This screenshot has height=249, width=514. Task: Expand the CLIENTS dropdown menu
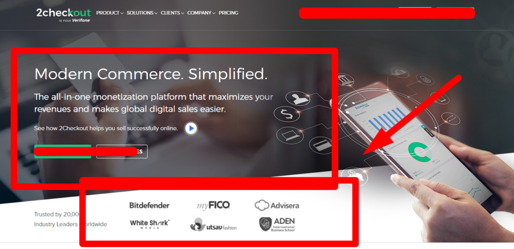pyautogui.click(x=173, y=13)
